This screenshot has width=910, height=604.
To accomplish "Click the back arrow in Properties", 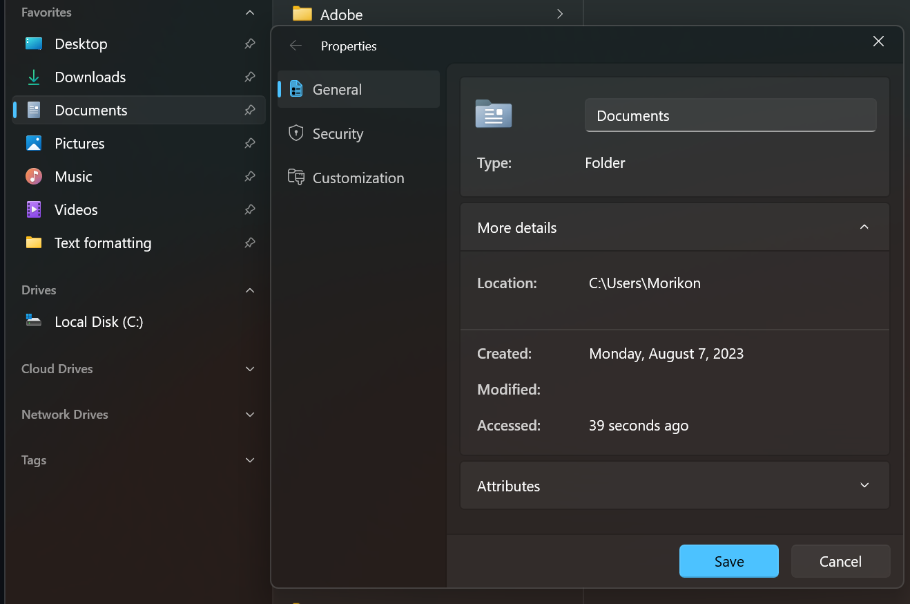I will (296, 46).
